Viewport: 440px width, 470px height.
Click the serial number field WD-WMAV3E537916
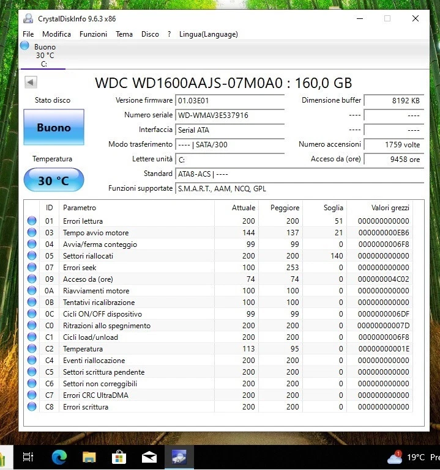tap(229, 115)
